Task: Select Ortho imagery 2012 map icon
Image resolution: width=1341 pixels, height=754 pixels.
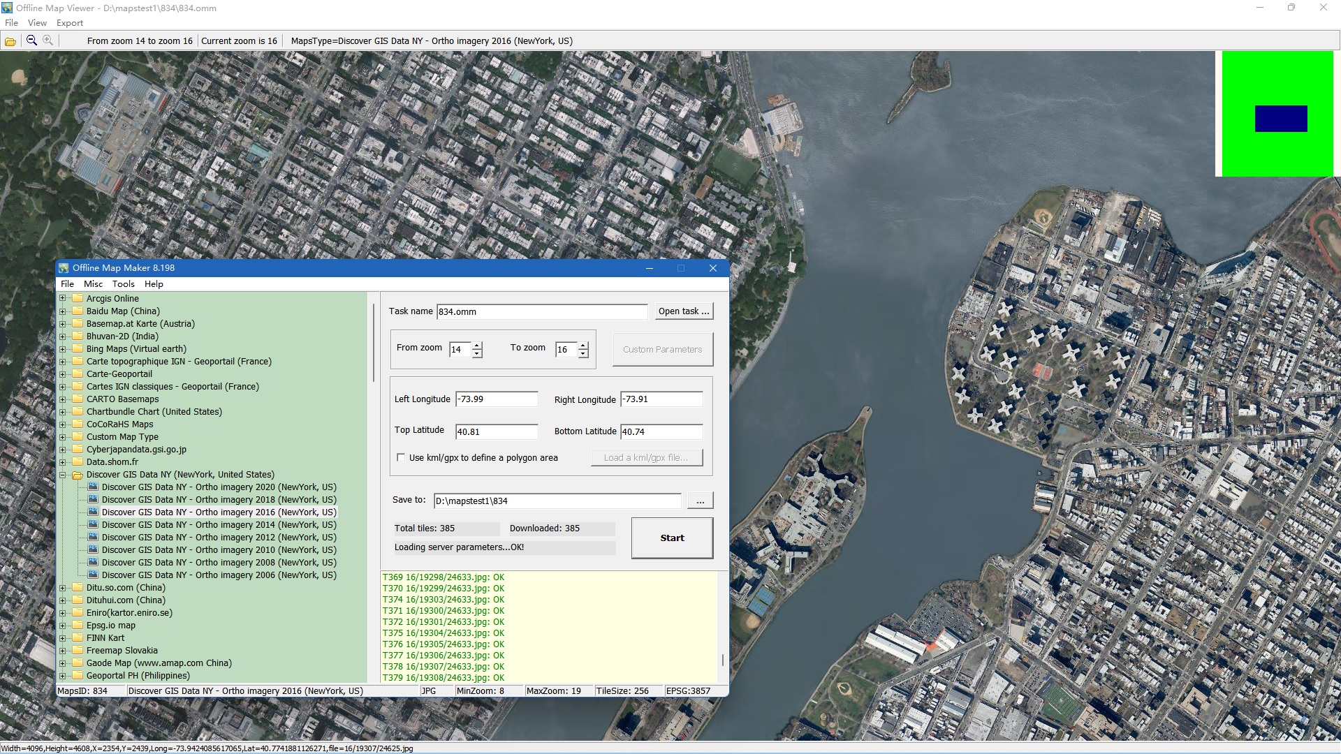Action: click(x=93, y=538)
